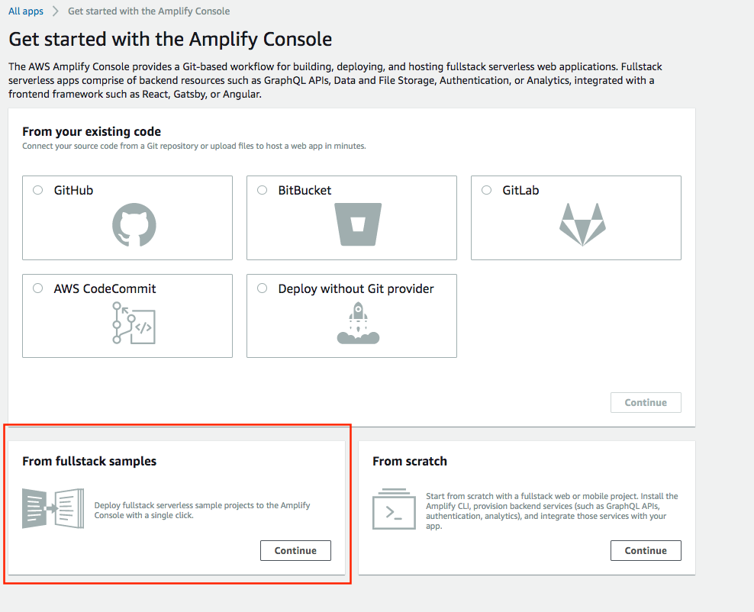
Task: Select the GitHub radio button
Action: click(37, 190)
